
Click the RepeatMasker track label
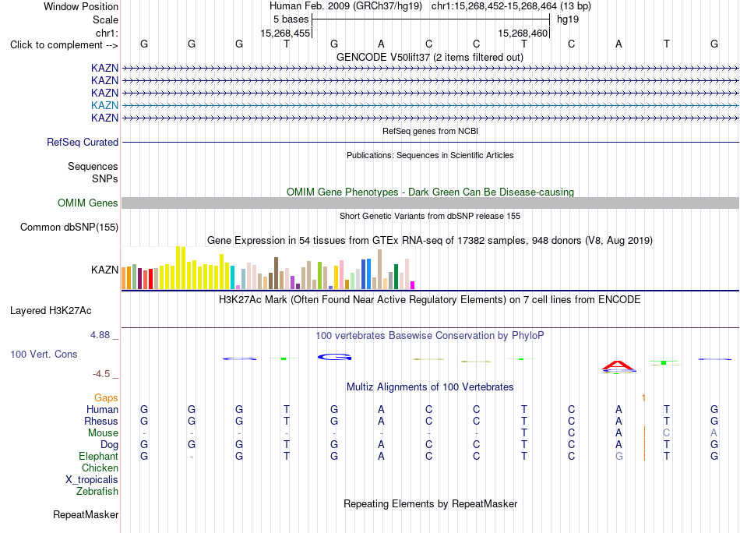click(x=86, y=515)
